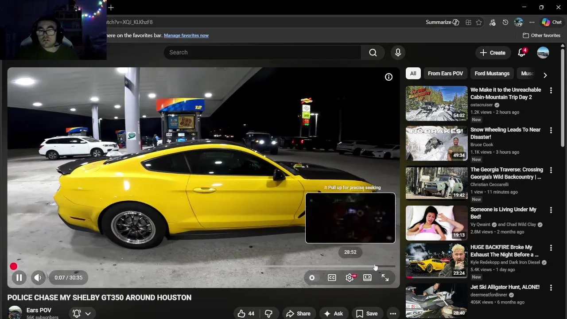Open YouTube notifications bell

521,52
